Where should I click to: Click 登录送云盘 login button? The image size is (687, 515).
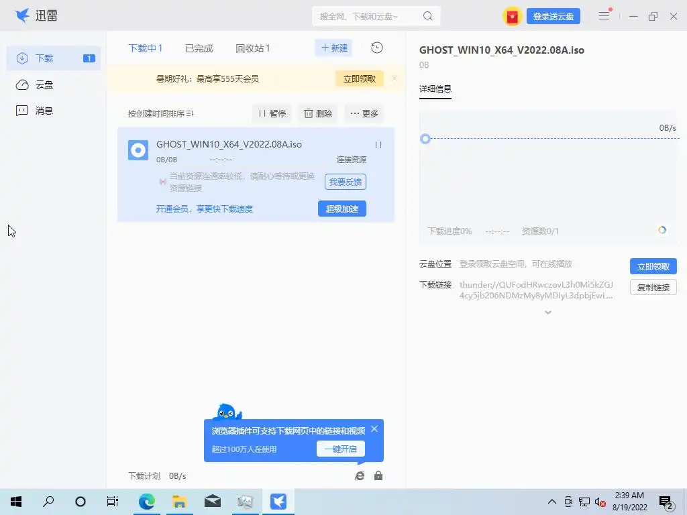(553, 17)
